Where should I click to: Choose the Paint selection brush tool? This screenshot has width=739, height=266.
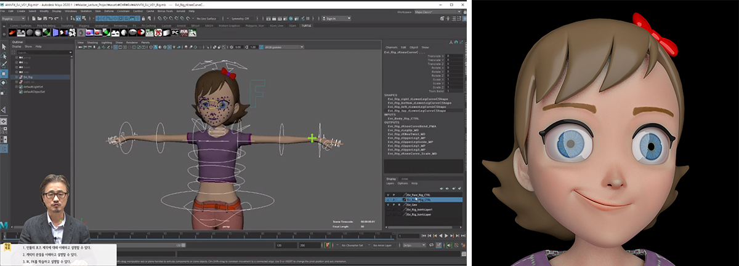[x=4, y=65]
